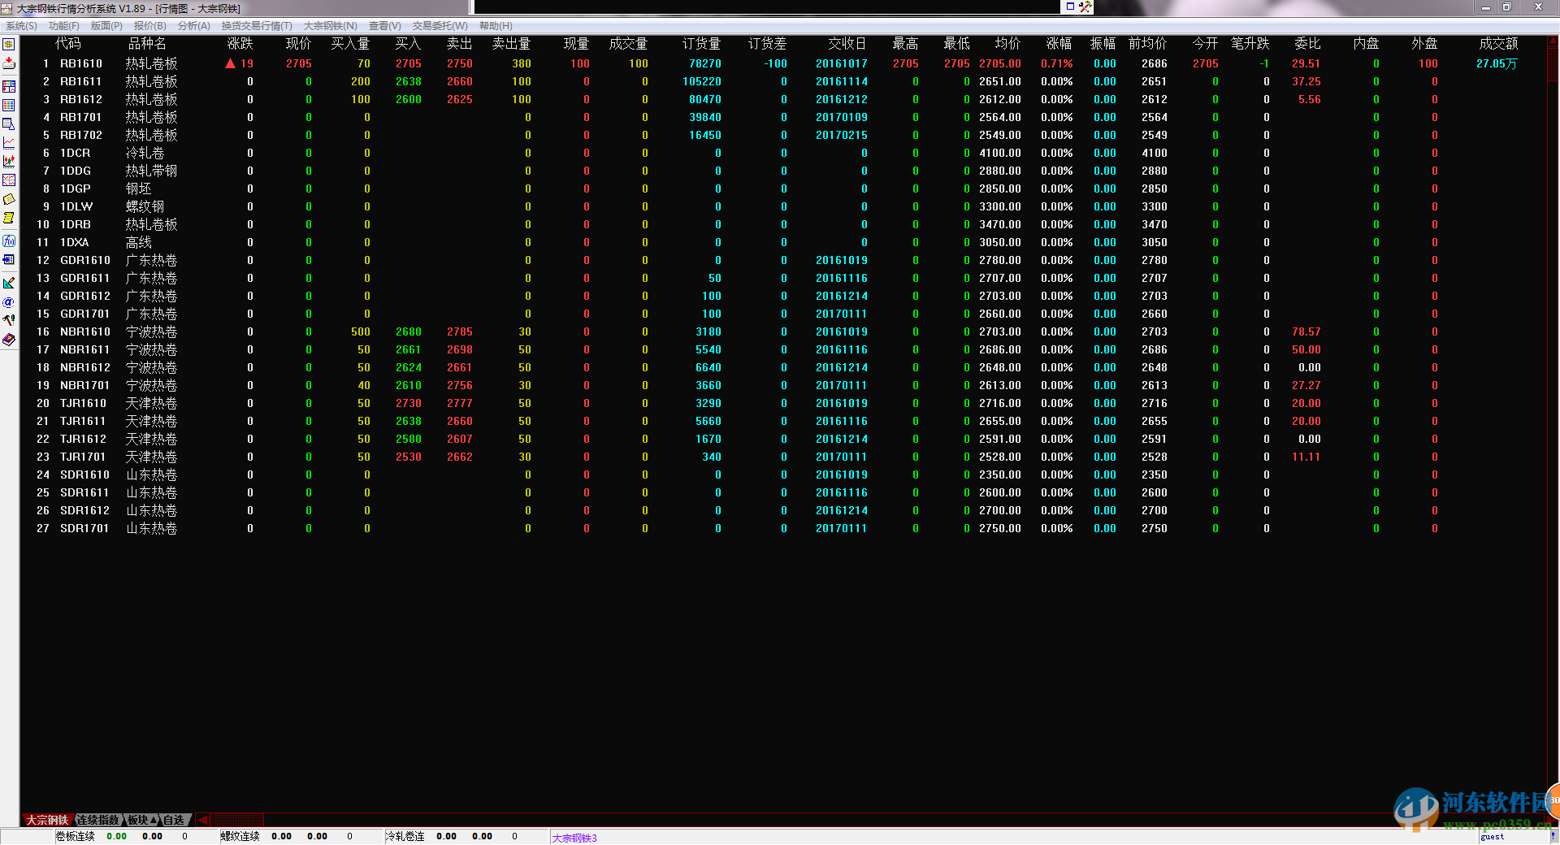Image resolution: width=1560 pixels, height=845 pixels.
Task: Click the blue square window icon in title bar
Action: click(x=1070, y=6)
